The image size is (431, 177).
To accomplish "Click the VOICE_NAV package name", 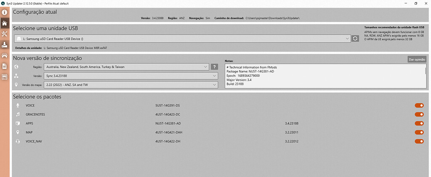I will click(34, 141).
